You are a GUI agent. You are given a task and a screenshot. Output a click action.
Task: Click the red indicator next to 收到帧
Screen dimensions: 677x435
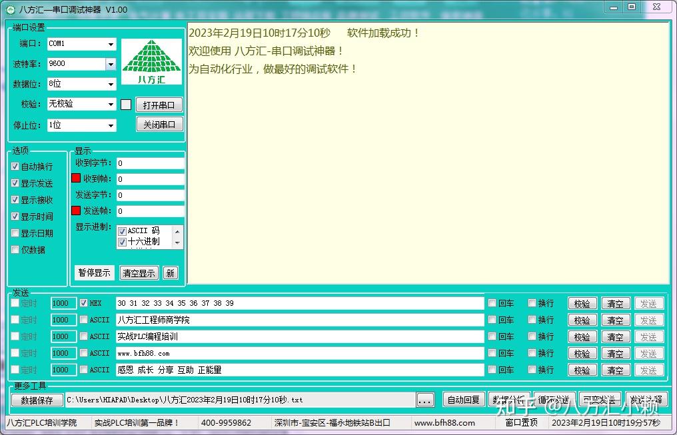(76, 178)
